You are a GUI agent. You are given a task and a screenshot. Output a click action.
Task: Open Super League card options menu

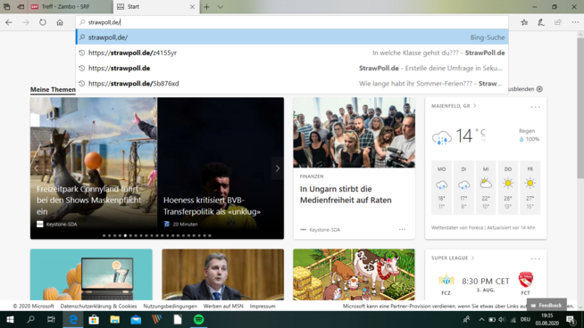(x=535, y=258)
